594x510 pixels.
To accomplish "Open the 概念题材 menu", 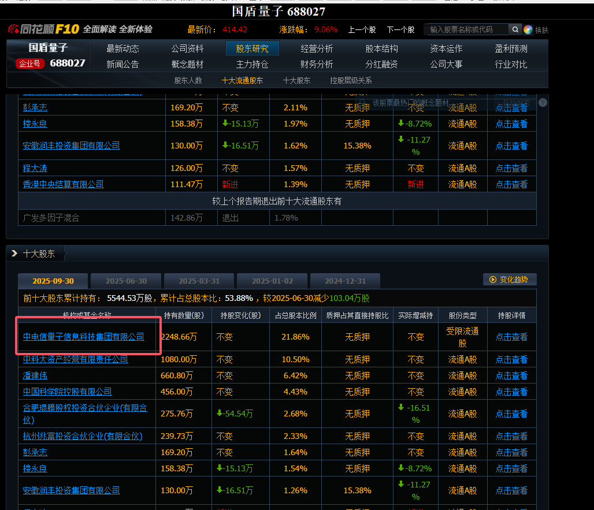I will pyautogui.click(x=187, y=64).
